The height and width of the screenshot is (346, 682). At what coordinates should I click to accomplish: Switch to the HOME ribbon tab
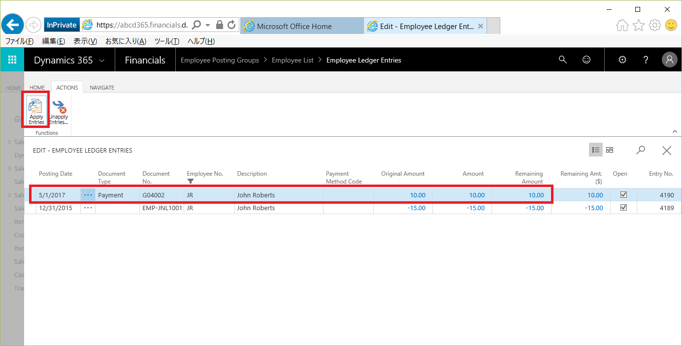(37, 88)
